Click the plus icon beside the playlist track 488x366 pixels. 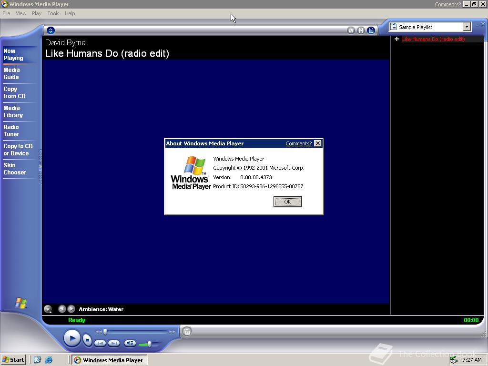(x=396, y=39)
